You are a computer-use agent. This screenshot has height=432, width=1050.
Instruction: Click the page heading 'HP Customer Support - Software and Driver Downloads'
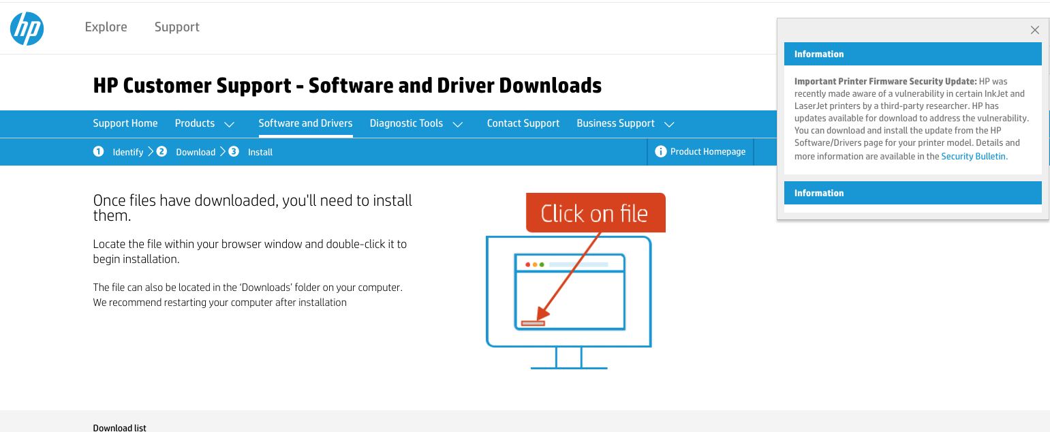pos(348,86)
